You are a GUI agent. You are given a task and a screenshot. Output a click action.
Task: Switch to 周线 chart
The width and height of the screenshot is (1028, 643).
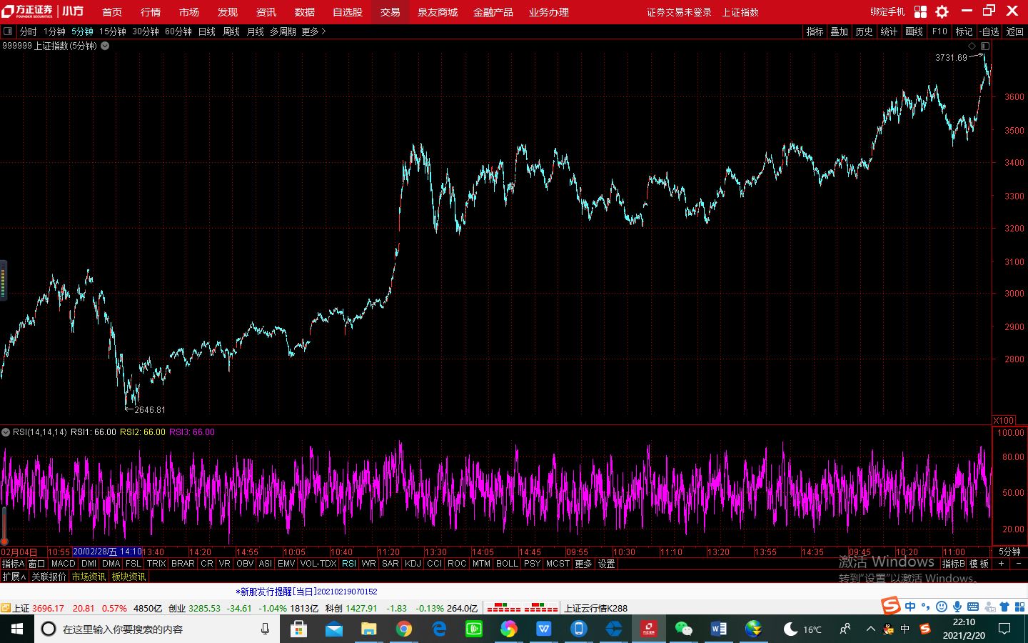click(231, 31)
